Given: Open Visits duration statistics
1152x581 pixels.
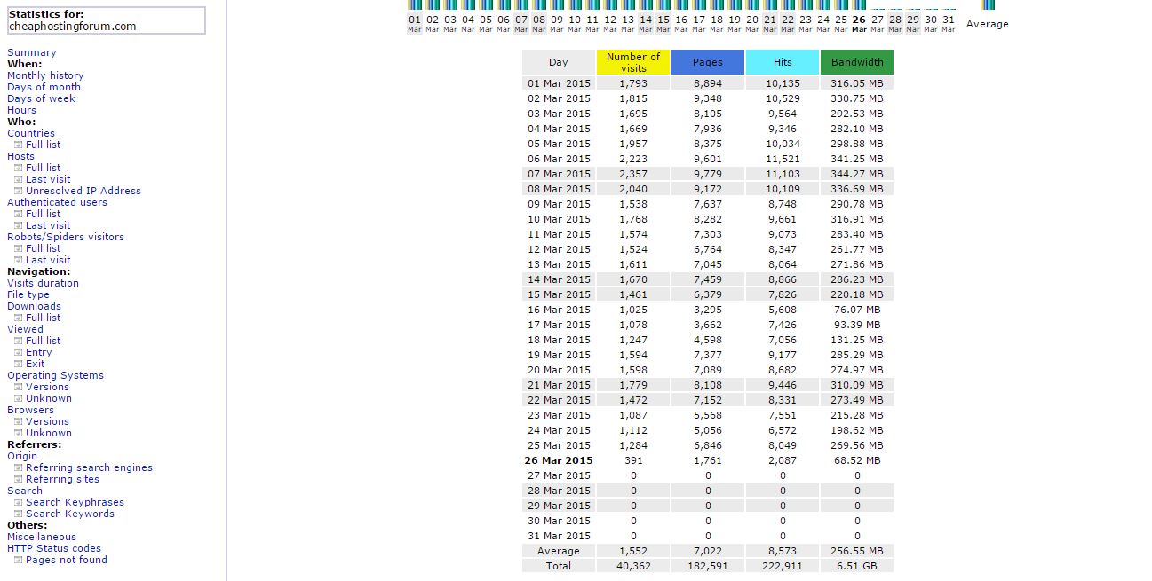Looking at the screenshot, I should 43,283.
